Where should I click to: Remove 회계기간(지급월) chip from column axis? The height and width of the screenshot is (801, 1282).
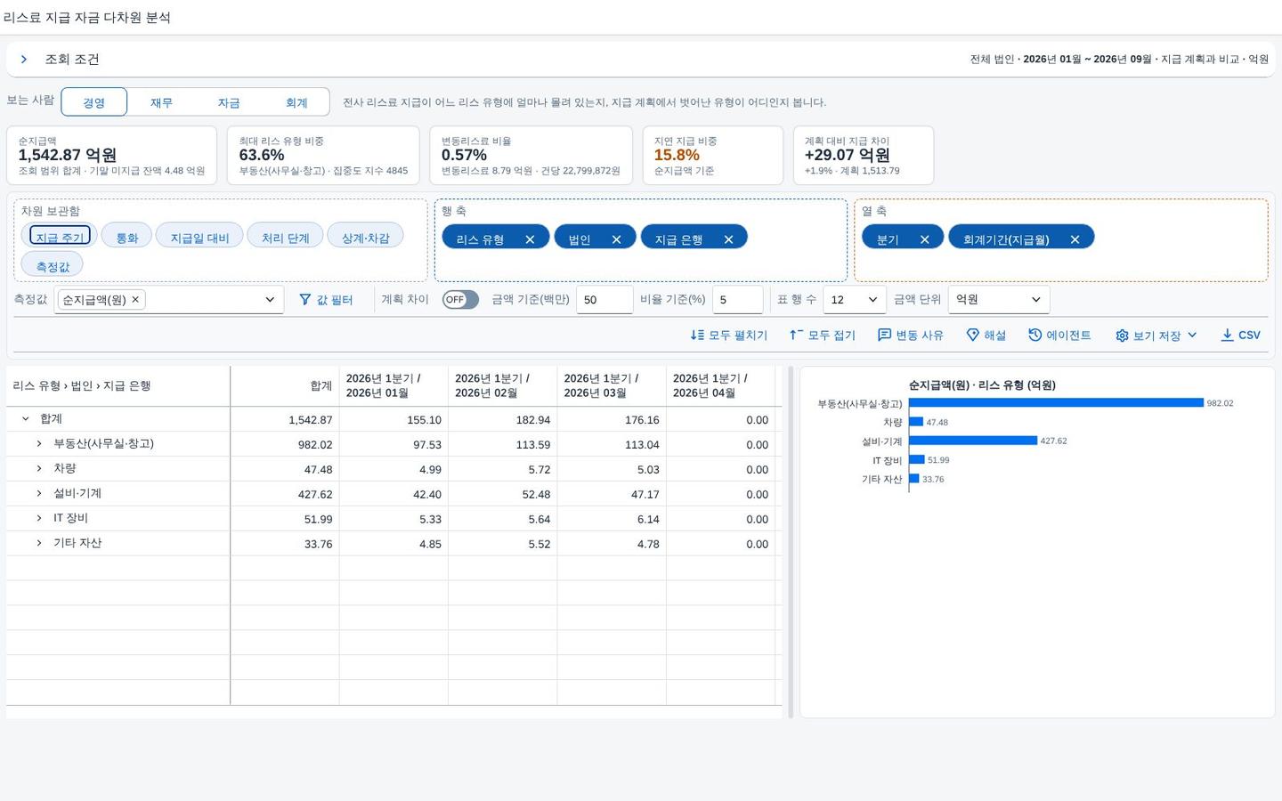point(1075,239)
